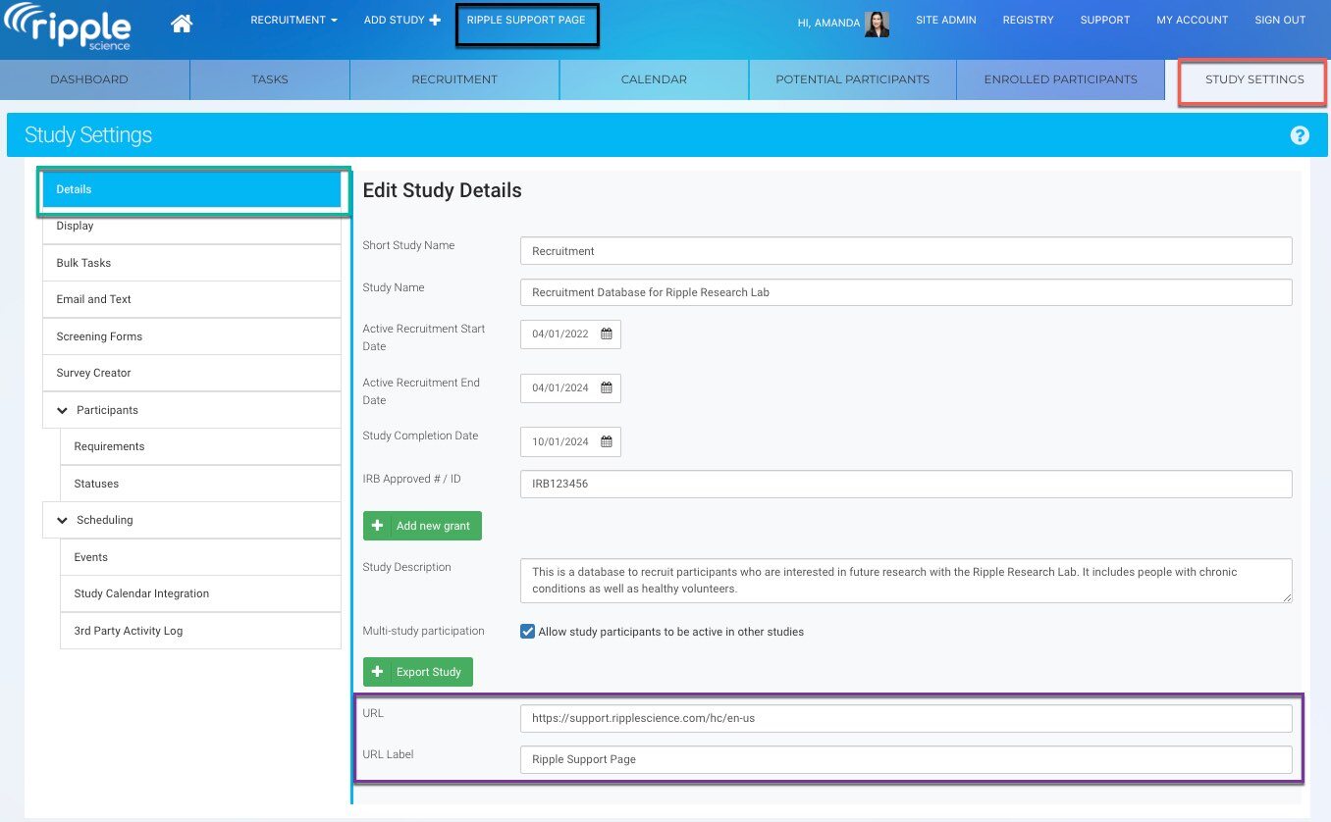
Task: Click the home icon in the header
Action: coord(182,24)
